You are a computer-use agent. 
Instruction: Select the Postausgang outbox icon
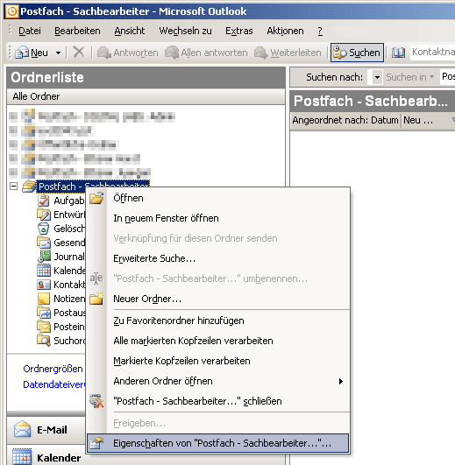coord(44,313)
